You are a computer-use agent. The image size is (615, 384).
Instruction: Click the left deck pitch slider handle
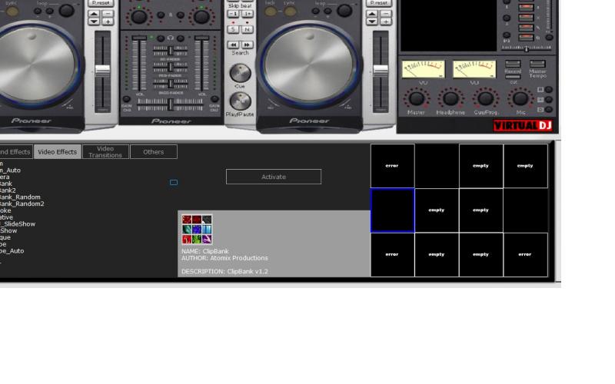point(103,71)
